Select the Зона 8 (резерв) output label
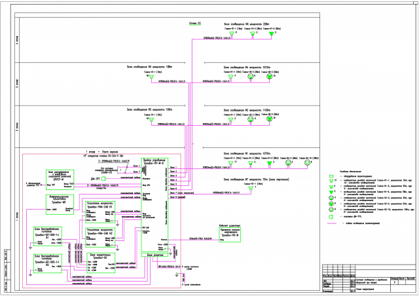 (x=177, y=197)
